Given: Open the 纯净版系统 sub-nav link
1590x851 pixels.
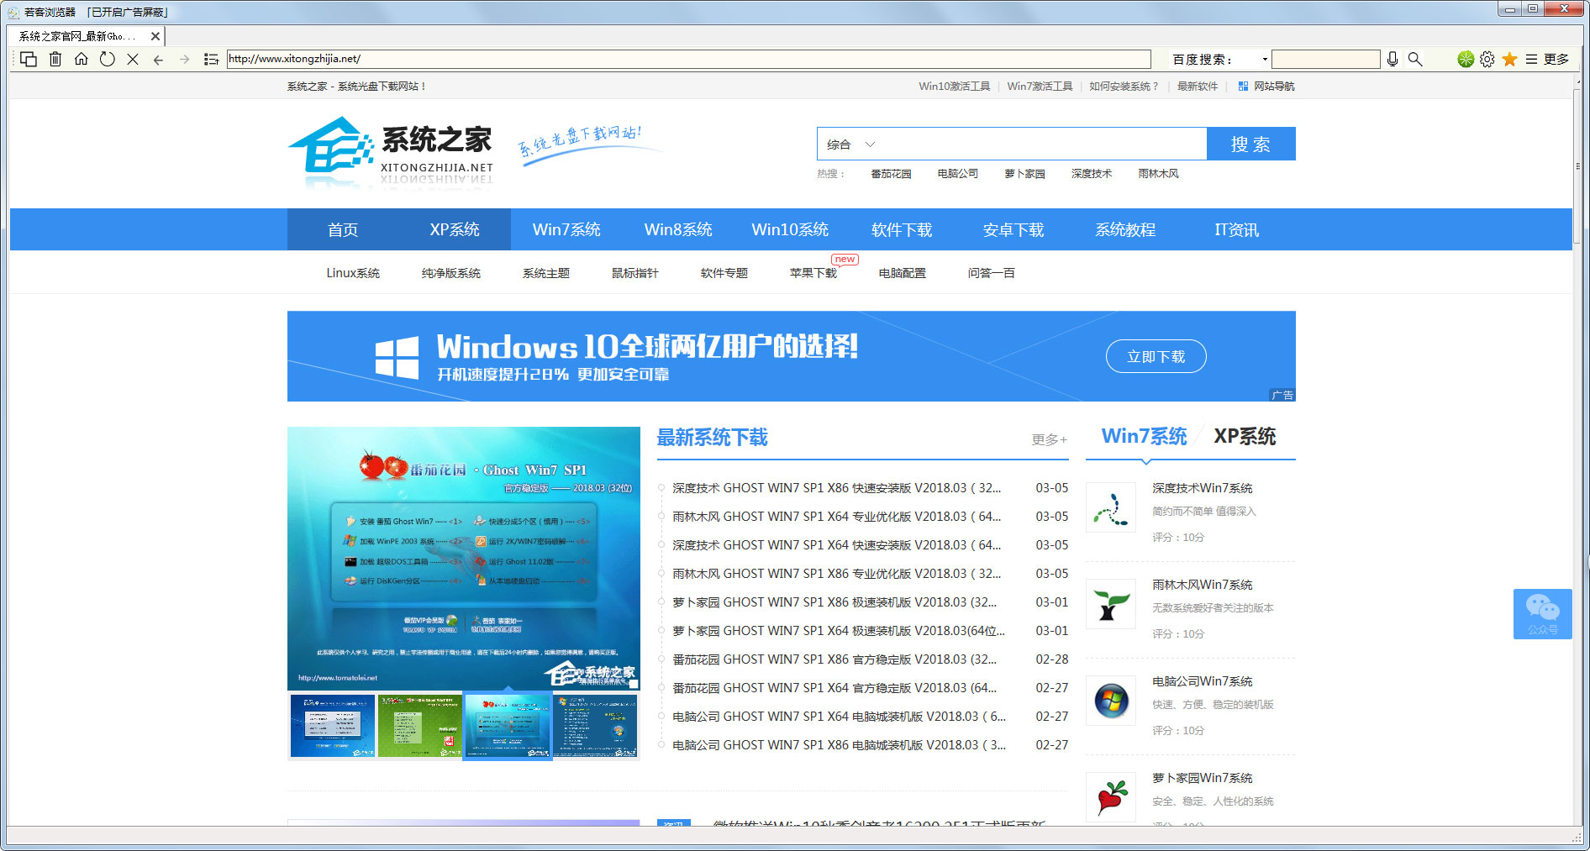Looking at the screenshot, I should 451,273.
